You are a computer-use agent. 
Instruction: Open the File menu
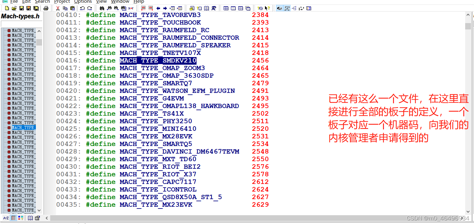click(14, 2)
